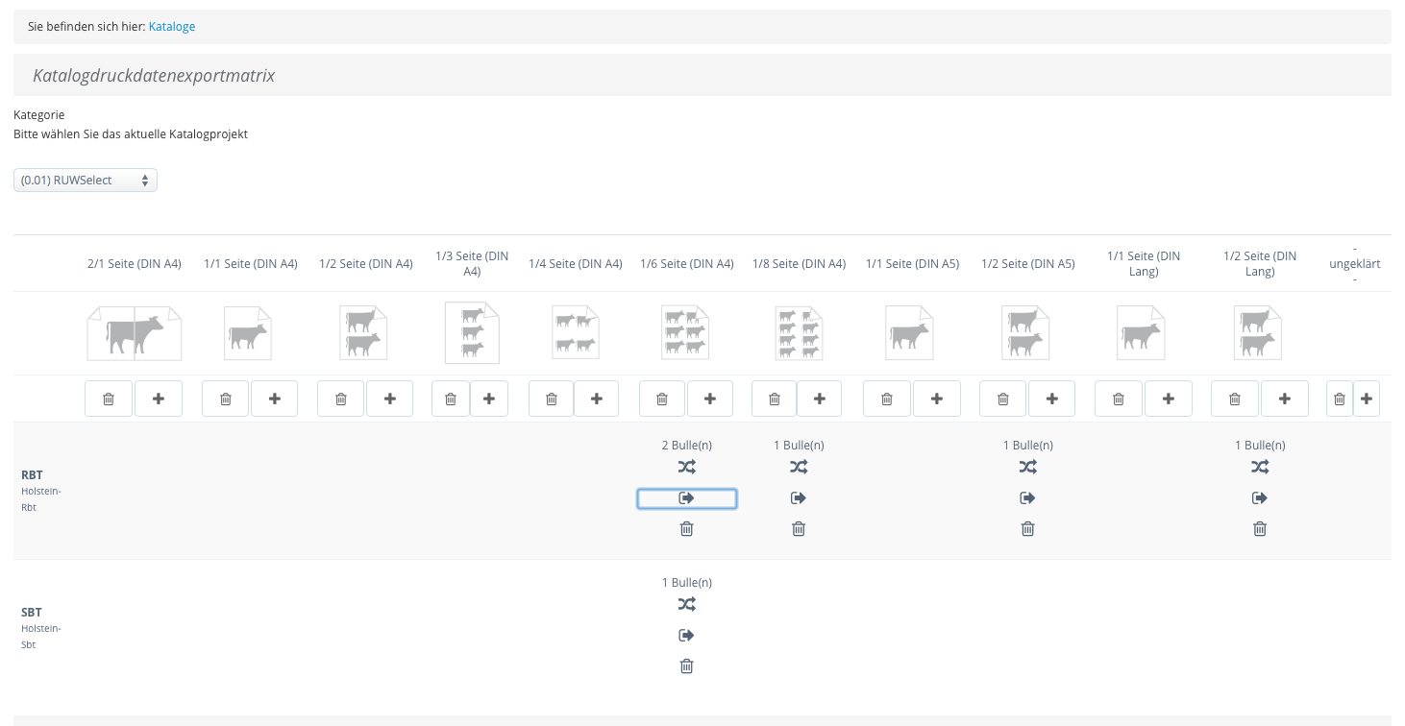Export RBT 1/2 Seite DIN Lang bulls
Viewport: 1405px width, 726px height.
[x=1260, y=498]
